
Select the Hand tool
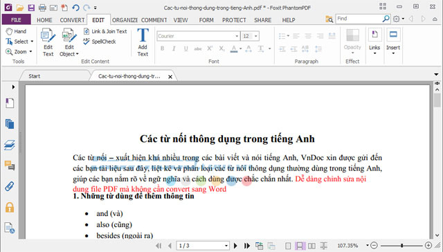pyautogui.click(x=16, y=31)
